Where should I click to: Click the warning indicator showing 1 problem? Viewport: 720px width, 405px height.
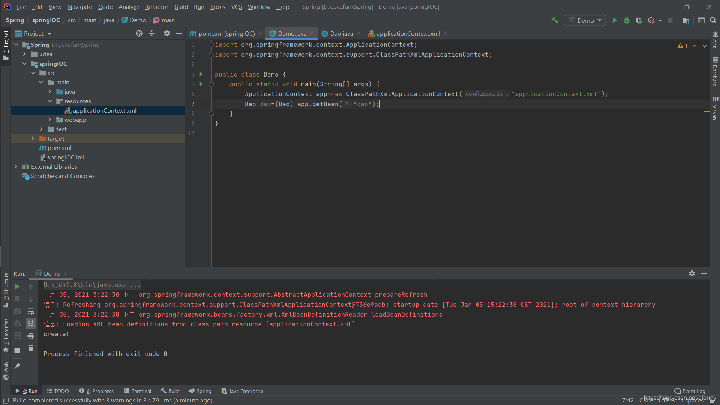click(x=682, y=46)
